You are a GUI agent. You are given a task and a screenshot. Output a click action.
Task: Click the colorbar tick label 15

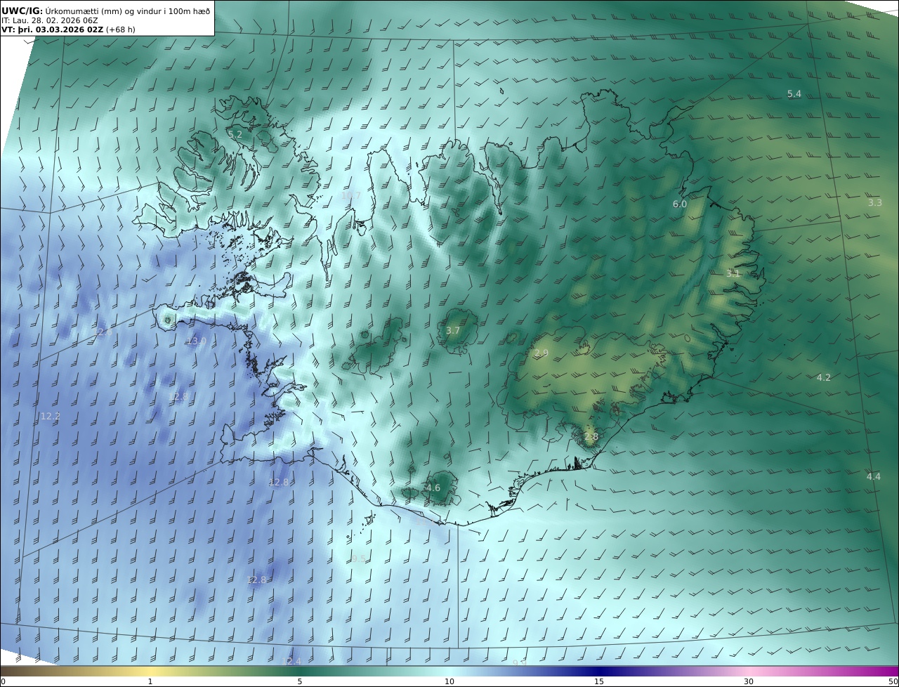599,681
